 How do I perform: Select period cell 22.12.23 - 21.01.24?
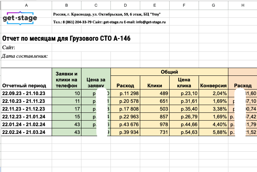(x=26, y=117)
